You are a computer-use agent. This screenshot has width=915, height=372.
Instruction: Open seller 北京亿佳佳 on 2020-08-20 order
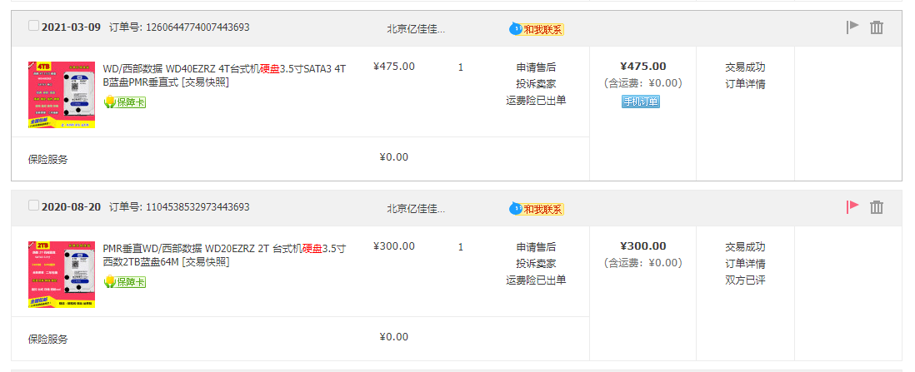click(416, 209)
